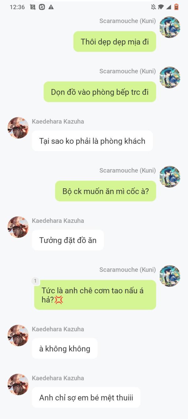Screen dimensions: 188x419
Task: Open sender name Scaramouche (Kuni) above 'Dọn đồ vào phòng bếp'
Action: pyautogui.click(x=128, y=71)
